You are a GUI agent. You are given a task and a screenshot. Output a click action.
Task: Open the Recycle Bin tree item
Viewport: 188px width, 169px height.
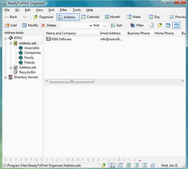click(27, 72)
